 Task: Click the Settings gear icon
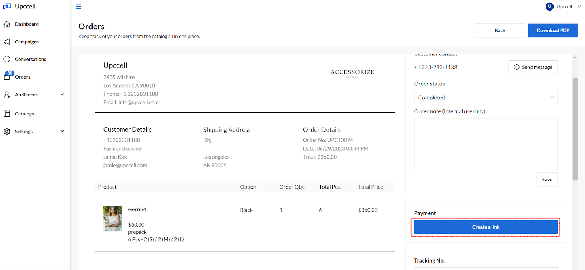click(x=7, y=132)
